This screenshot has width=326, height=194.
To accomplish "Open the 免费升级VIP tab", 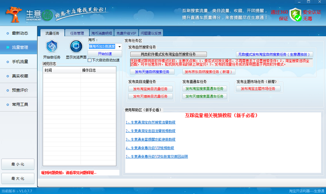I will click(x=126, y=33).
